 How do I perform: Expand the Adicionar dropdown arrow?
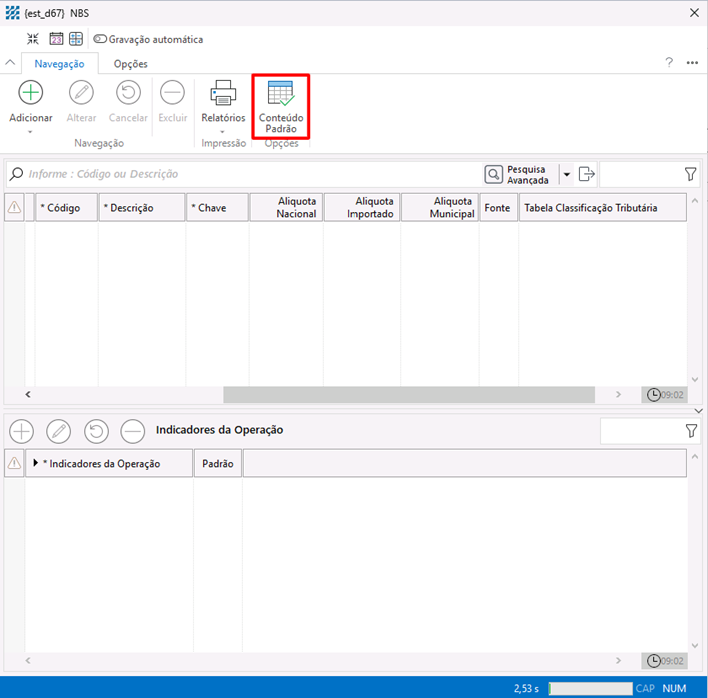tap(31, 131)
